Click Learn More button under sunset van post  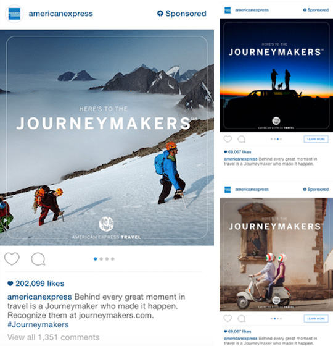point(316,139)
